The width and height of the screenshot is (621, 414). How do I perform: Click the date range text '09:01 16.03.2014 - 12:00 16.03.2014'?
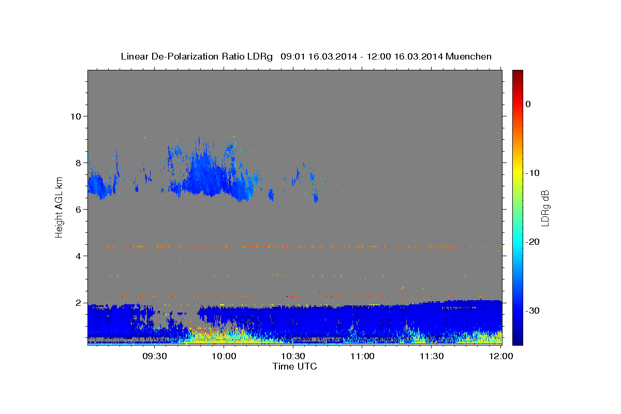click(x=361, y=56)
